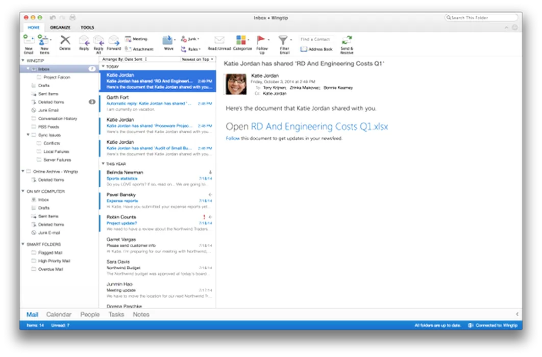542x357 pixels.
Task: Click the Send & Receive icon
Action: (347, 41)
